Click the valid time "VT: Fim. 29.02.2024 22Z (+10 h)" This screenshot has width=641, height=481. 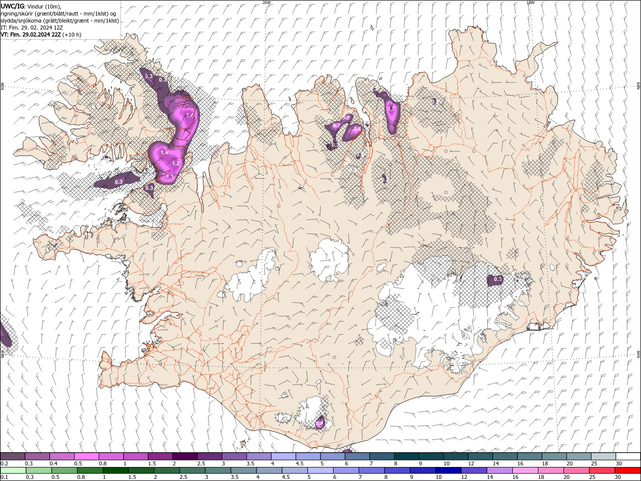click(x=41, y=35)
